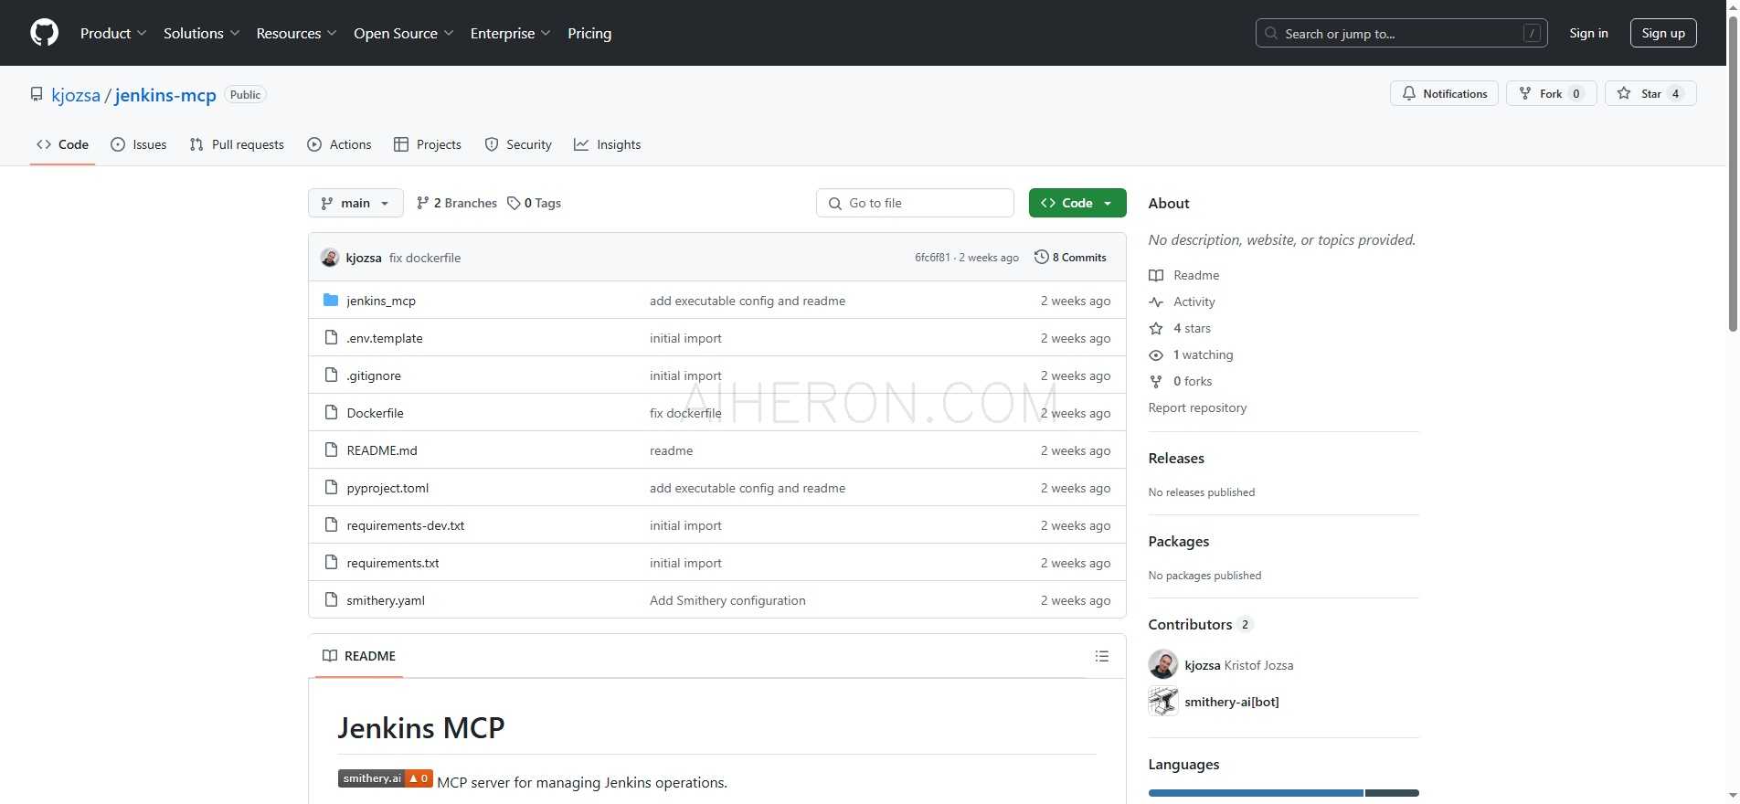Open the 'readme' commit message link
This screenshot has height=804, width=1740.
pos(672,450)
